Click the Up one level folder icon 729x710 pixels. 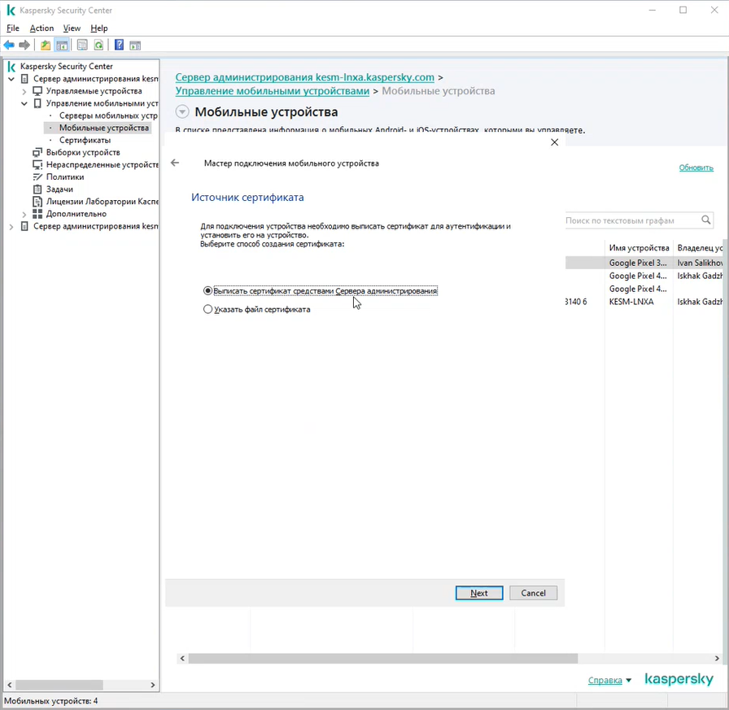[x=46, y=45]
